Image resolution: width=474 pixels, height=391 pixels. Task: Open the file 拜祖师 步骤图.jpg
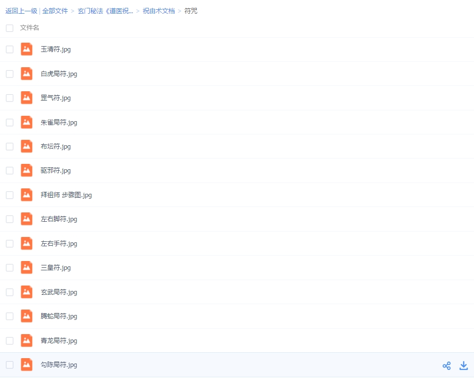coord(66,195)
